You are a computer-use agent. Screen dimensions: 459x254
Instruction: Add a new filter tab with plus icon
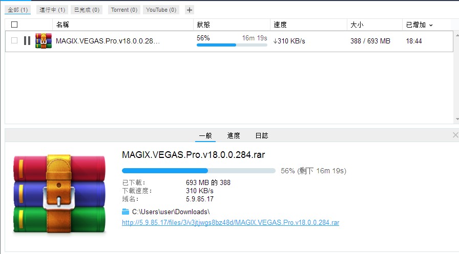point(190,10)
